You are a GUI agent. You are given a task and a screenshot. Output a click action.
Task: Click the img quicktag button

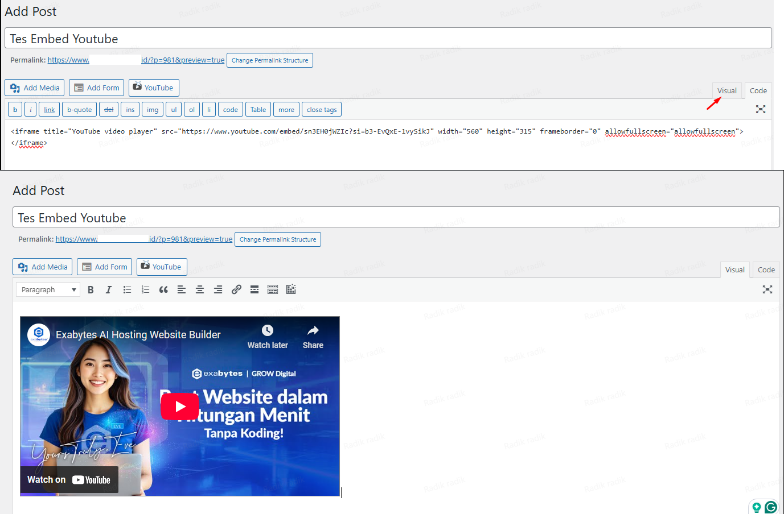point(153,110)
